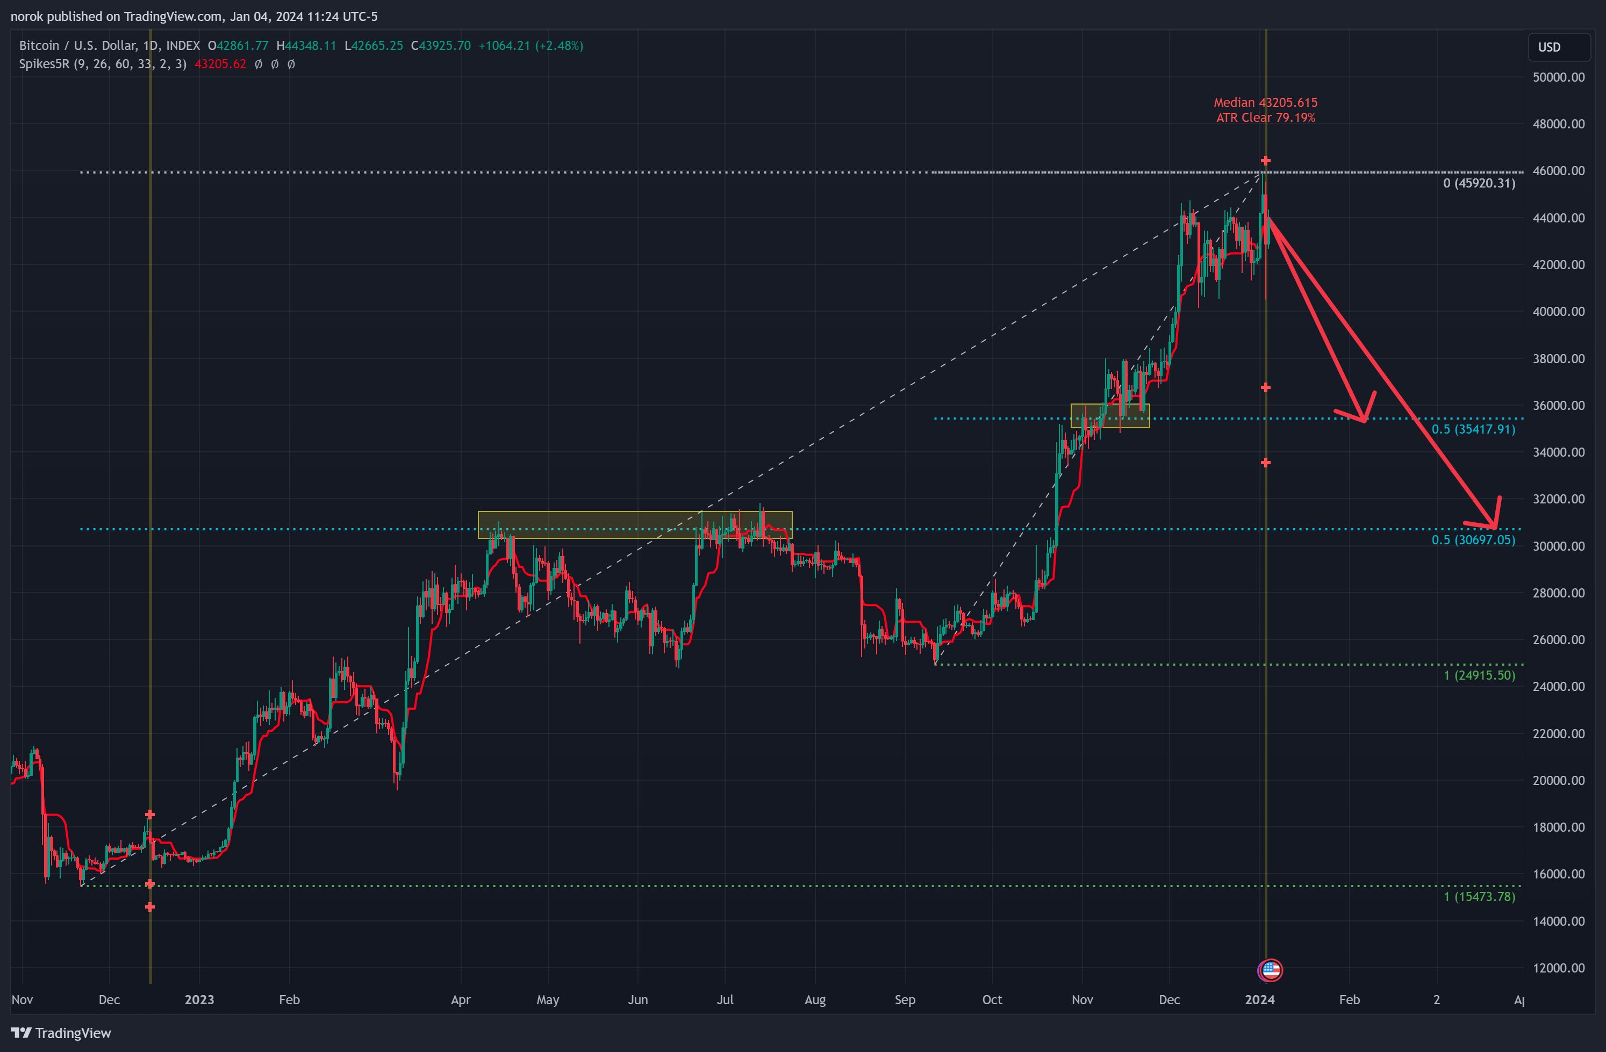Click the Sep label on time axis
The image size is (1606, 1052).
(904, 999)
